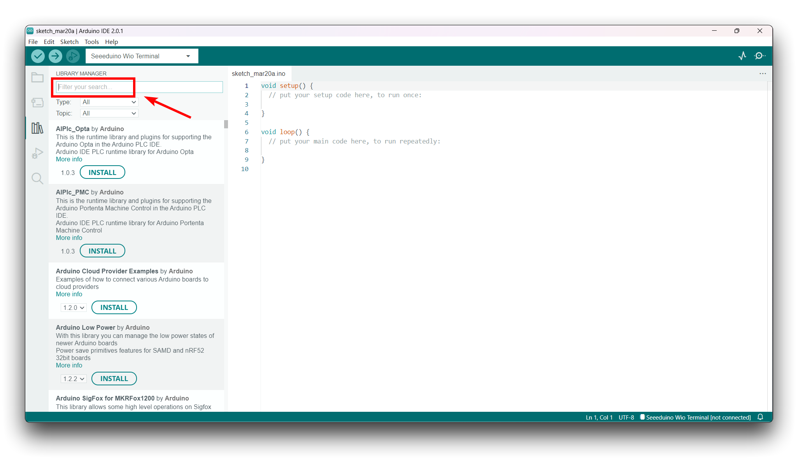Open the File menu

pos(33,42)
